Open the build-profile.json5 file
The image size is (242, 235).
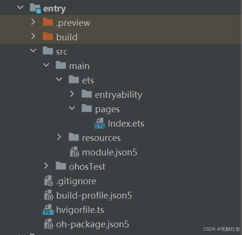pyautogui.click(x=94, y=196)
